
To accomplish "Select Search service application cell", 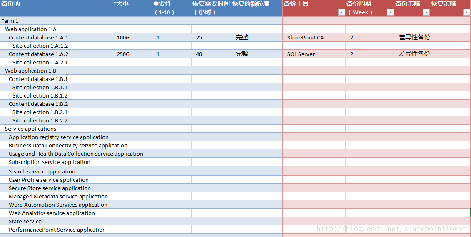I will point(56,171).
